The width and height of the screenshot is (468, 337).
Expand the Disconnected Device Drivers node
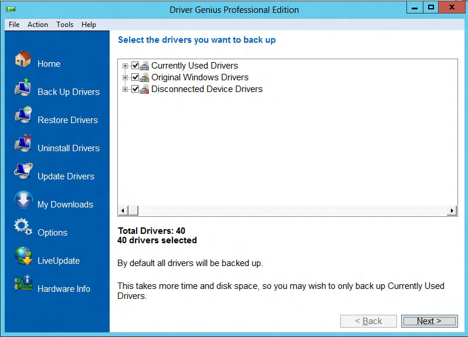(x=125, y=89)
